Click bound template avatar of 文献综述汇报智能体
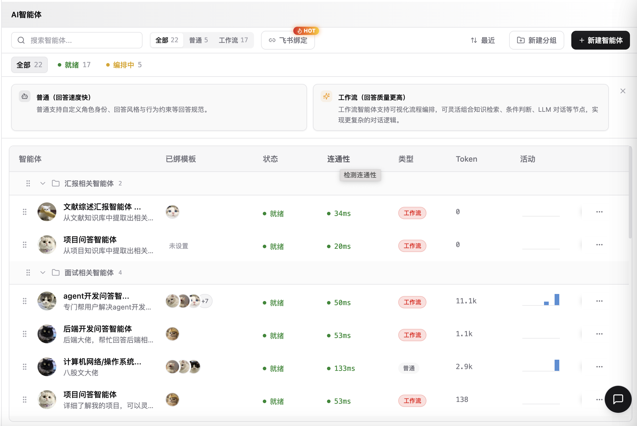This screenshot has height=426, width=637. [x=172, y=212]
